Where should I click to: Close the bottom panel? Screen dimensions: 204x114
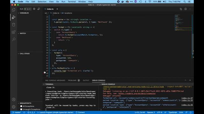190,80
